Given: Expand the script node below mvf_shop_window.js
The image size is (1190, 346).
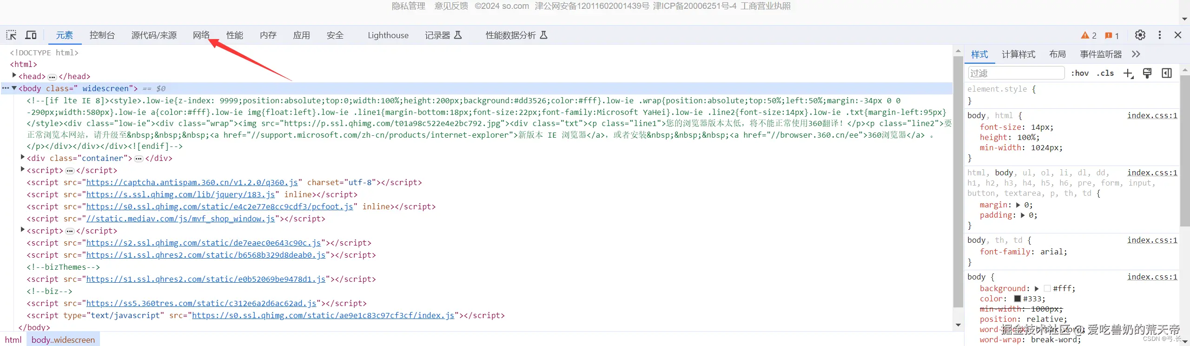Looking at the screenshot, I should (x=23, y=230).
